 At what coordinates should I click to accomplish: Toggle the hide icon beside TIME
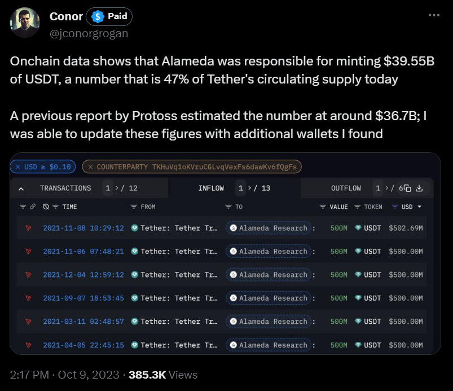[x=46, y=207]
